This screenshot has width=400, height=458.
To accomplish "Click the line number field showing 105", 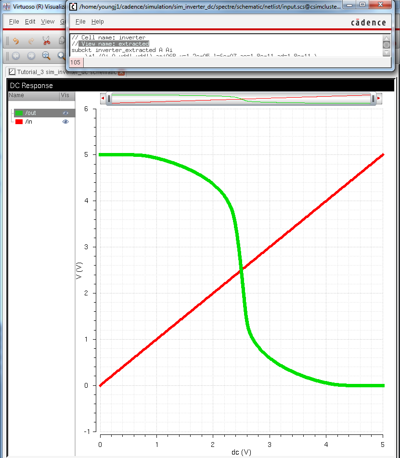I will 76,62.
